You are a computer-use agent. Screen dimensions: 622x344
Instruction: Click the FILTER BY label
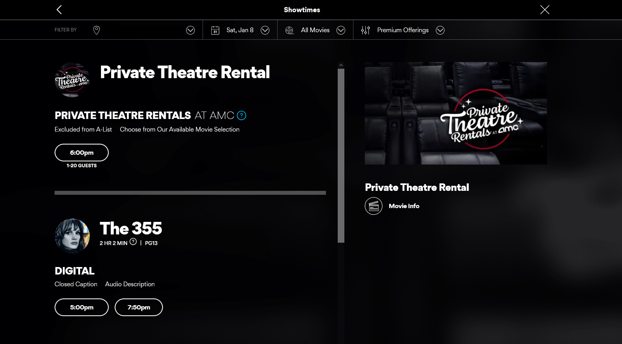[x=66, y=30]
